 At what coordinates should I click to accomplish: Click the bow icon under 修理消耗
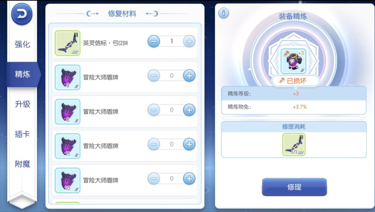click(294, 144)
